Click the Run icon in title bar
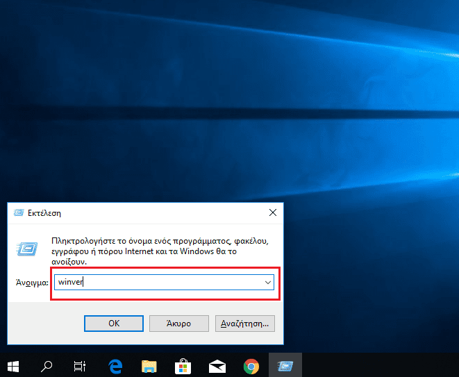Screen dimensions: 459x377 [19, 212]
